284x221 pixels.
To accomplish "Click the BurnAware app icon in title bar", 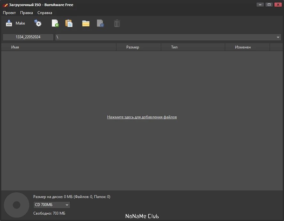I will (5, 5).
